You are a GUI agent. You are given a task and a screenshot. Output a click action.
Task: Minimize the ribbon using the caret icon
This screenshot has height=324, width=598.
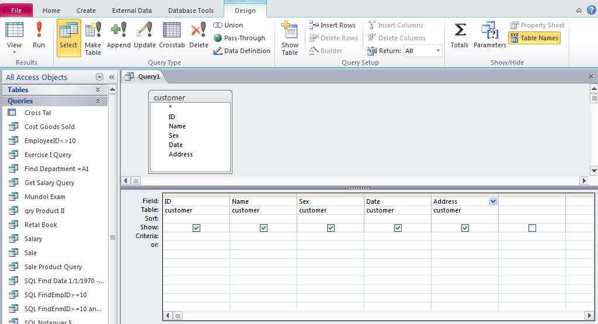[579, 11]
